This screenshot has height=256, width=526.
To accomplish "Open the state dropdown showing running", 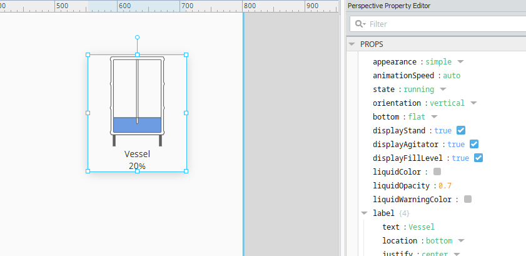I will pyautogui.click(x=443, y=90).
